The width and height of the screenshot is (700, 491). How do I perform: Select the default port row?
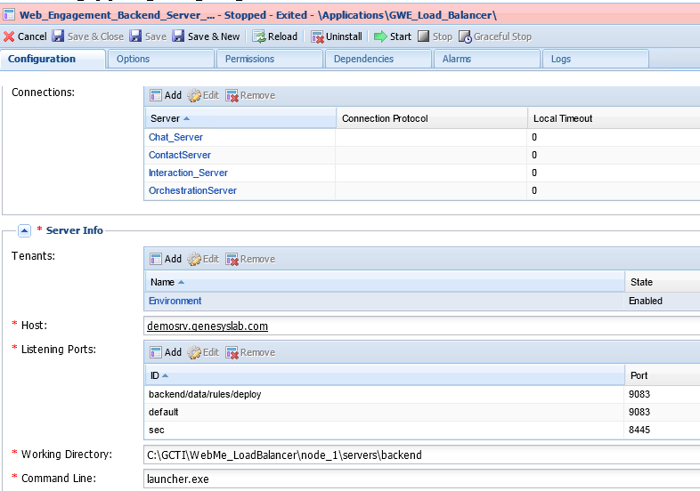click(x=422, y=412)
